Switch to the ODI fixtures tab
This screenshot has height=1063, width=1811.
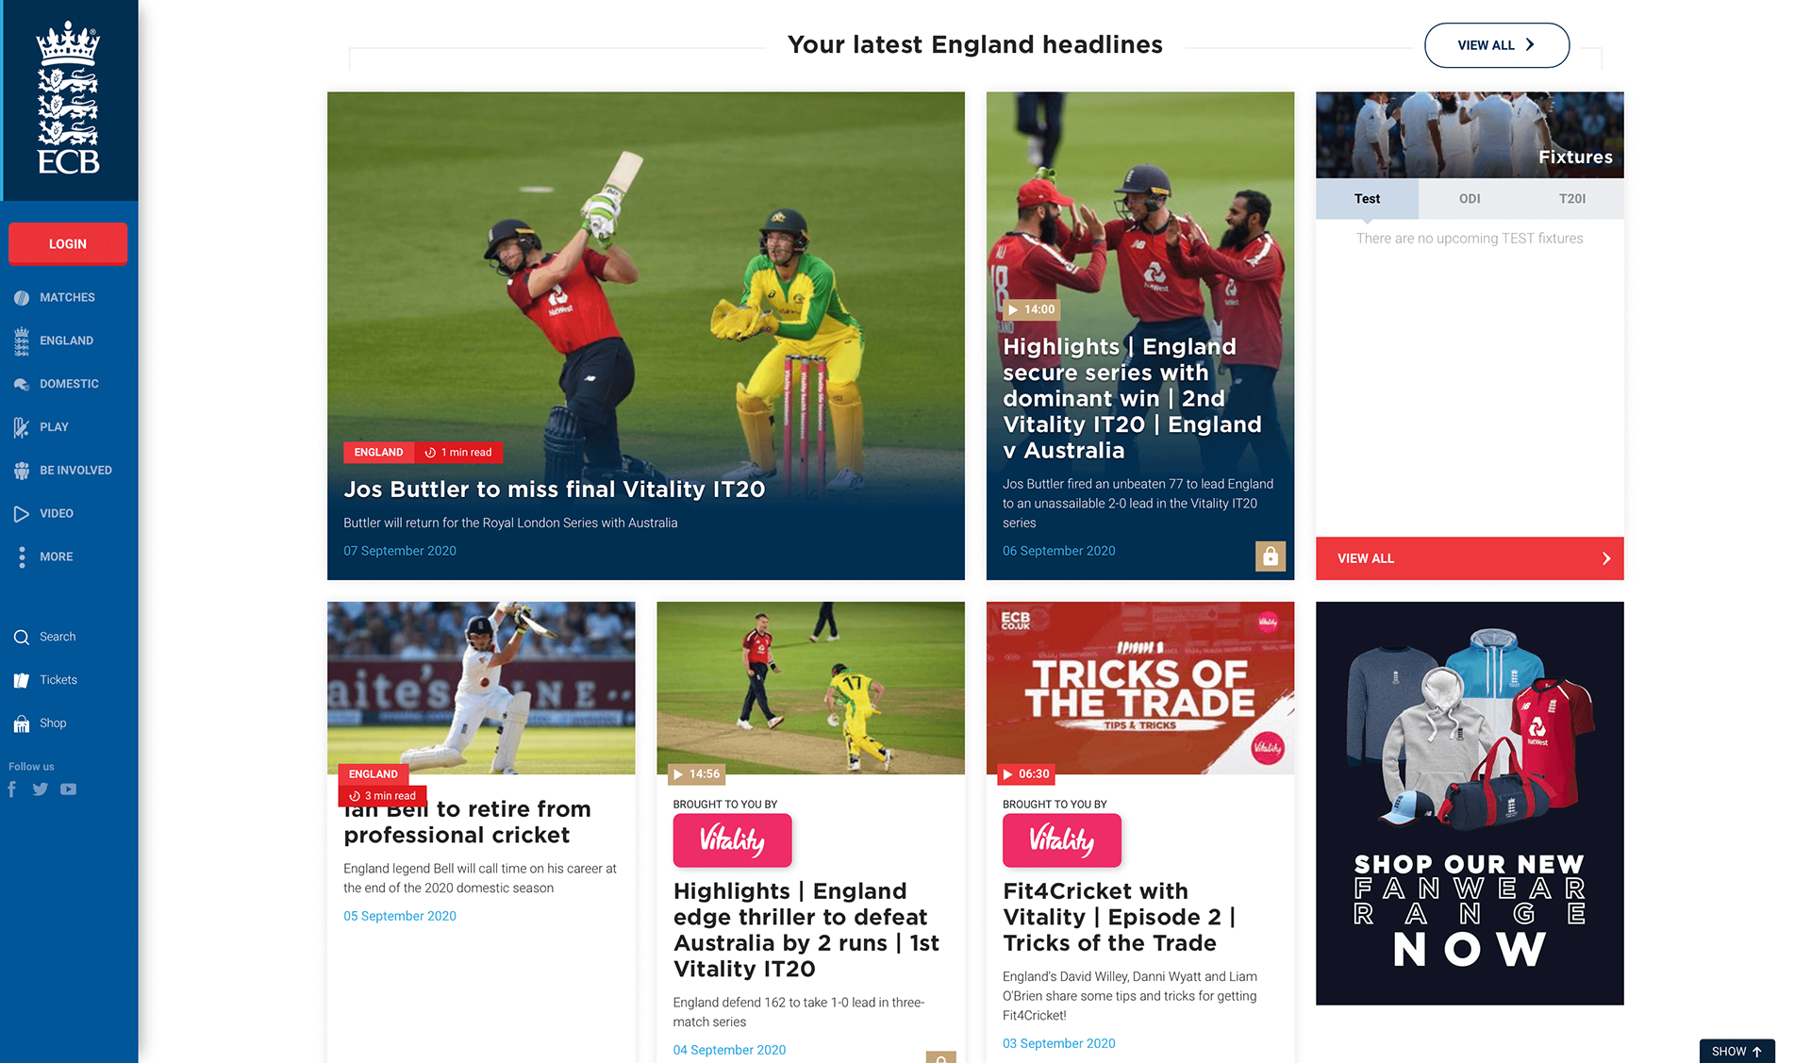(1470, 199)
